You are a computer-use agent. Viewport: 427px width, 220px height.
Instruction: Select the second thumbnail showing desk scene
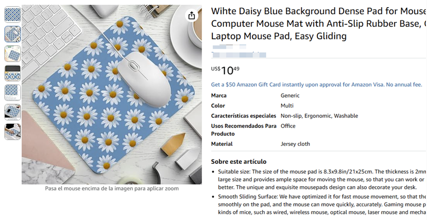(13, 34)
